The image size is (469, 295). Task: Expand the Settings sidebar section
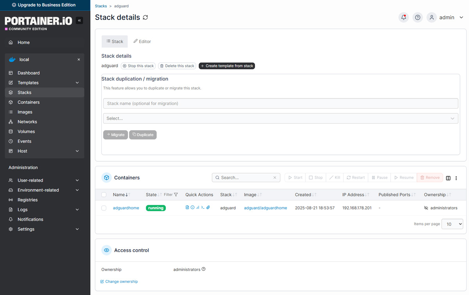point(45,229)
